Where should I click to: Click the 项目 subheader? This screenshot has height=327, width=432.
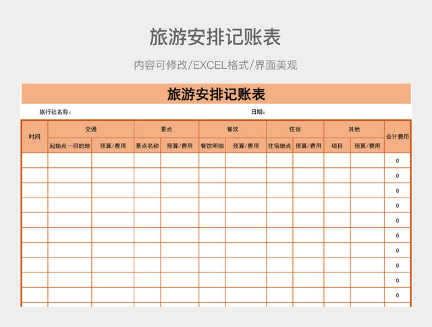coord(337,146)
